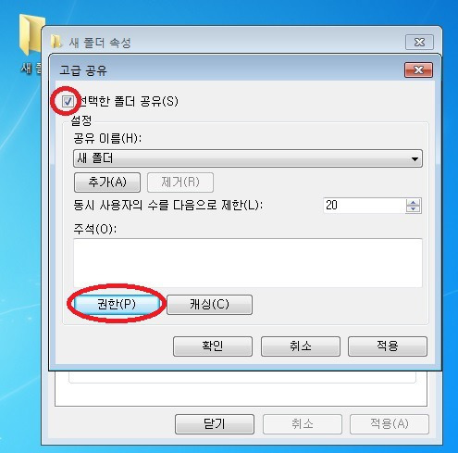Close the 고급 공유 dialog with red X
The image size is (458, 453).
pyautogui.click(x=418, y=70)
